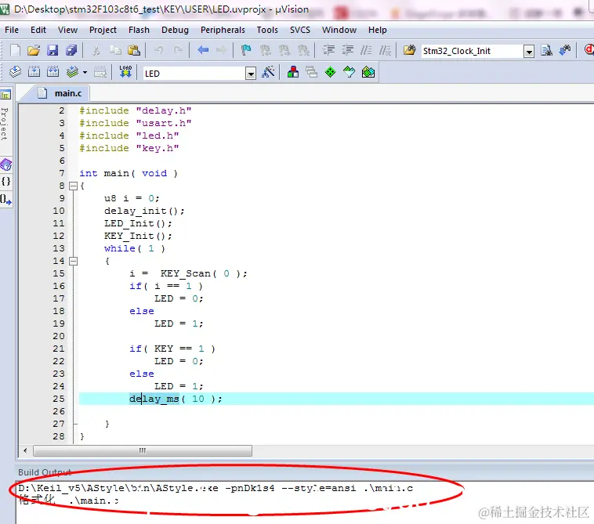Save all files with stacked disks icon
The height and width of the screenshot is (524, 594).
[71, 50]
